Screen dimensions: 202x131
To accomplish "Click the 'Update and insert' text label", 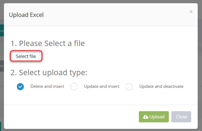I will pyautogui.click(x=102, y=86).
